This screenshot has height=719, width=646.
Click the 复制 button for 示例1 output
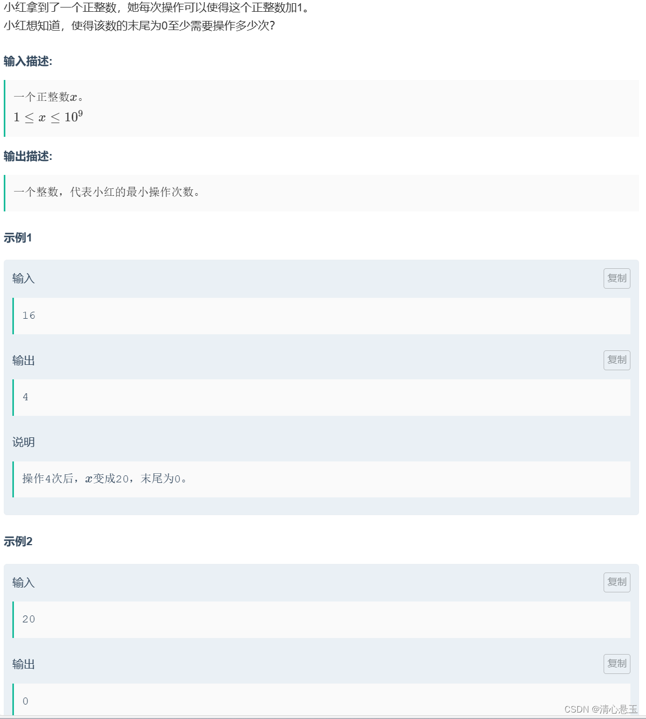pyautogui.click(x=616, y=360)
